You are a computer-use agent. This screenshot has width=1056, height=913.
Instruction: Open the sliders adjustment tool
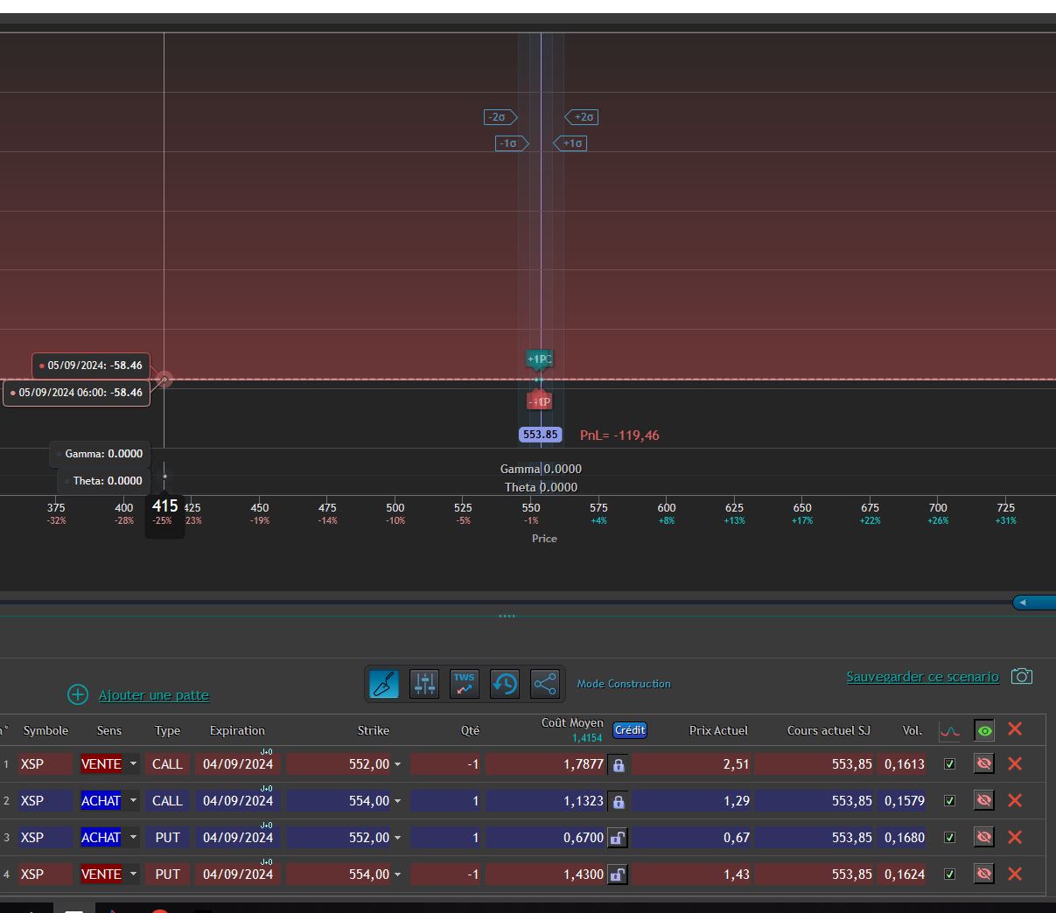coord(424,684)
